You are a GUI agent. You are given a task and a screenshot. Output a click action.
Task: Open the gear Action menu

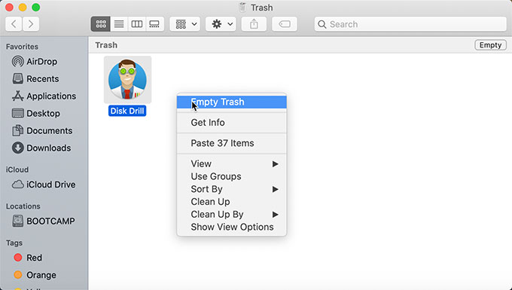[221, 24]
